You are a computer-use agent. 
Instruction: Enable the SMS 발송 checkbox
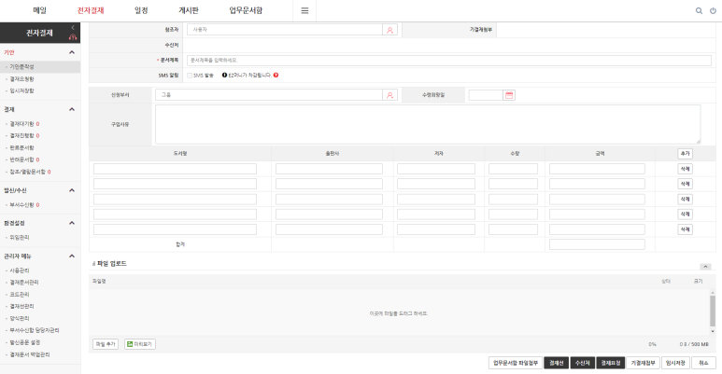[x=190, y=75]
